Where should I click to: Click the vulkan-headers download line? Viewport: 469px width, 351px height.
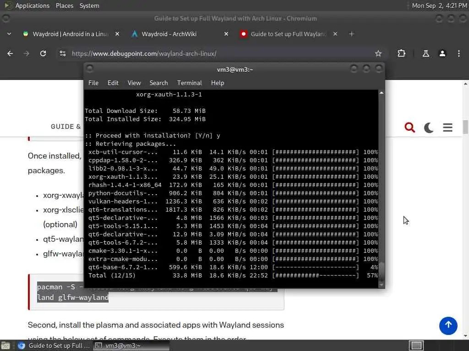click(x=233, y=202)
